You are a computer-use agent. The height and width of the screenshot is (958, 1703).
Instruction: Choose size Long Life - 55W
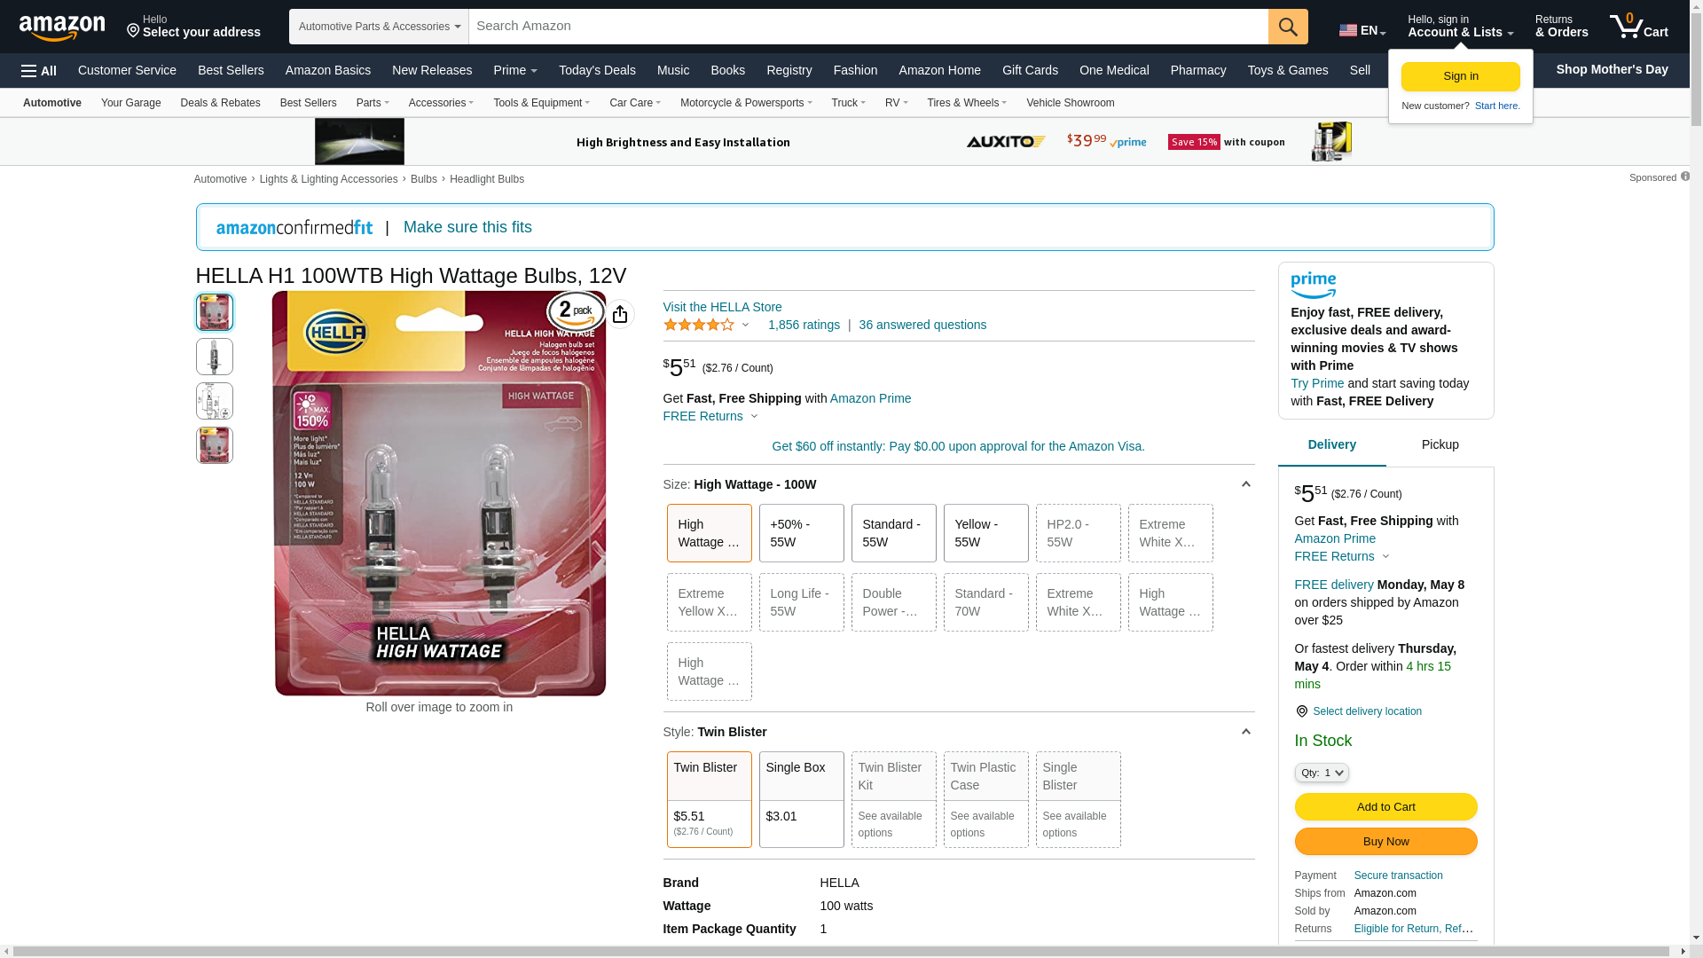802,602
